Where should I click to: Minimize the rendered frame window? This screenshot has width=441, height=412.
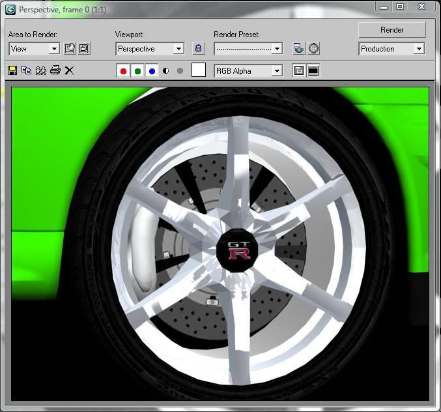pos(384,7)
